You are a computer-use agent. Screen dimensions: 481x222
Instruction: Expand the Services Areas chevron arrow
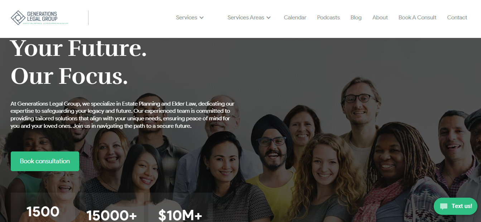click(x=269, y=18)
